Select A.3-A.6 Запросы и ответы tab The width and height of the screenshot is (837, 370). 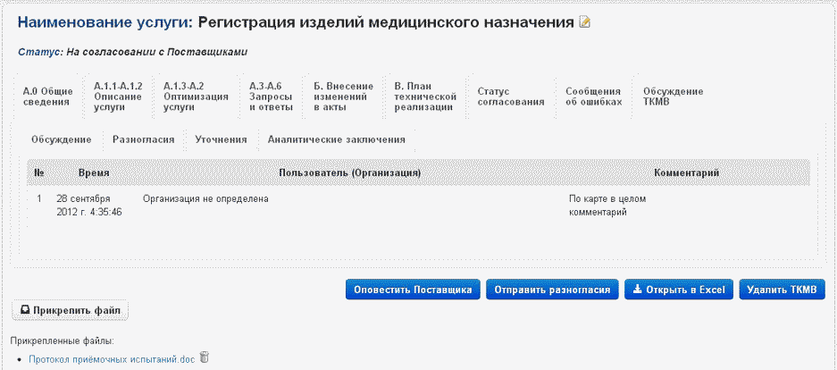tap(271, 97)
